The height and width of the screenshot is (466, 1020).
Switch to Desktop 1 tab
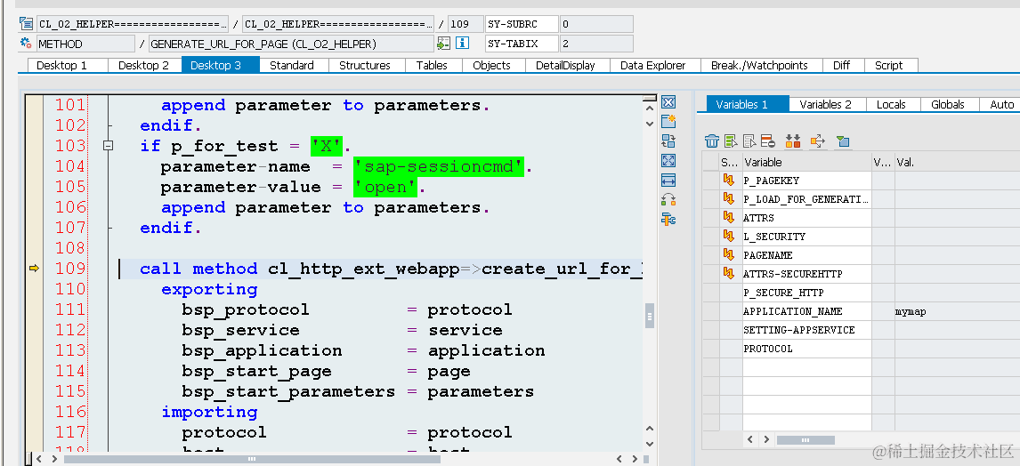61,65
